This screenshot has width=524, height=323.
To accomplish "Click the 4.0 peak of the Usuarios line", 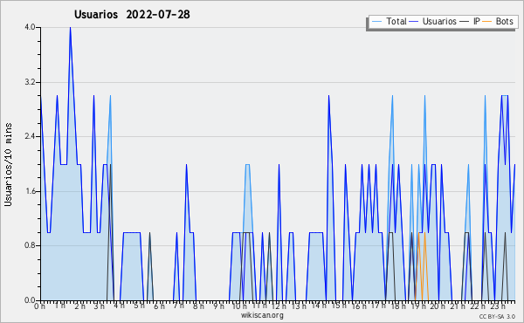I will pyautogui.click(x=70, y=28).
